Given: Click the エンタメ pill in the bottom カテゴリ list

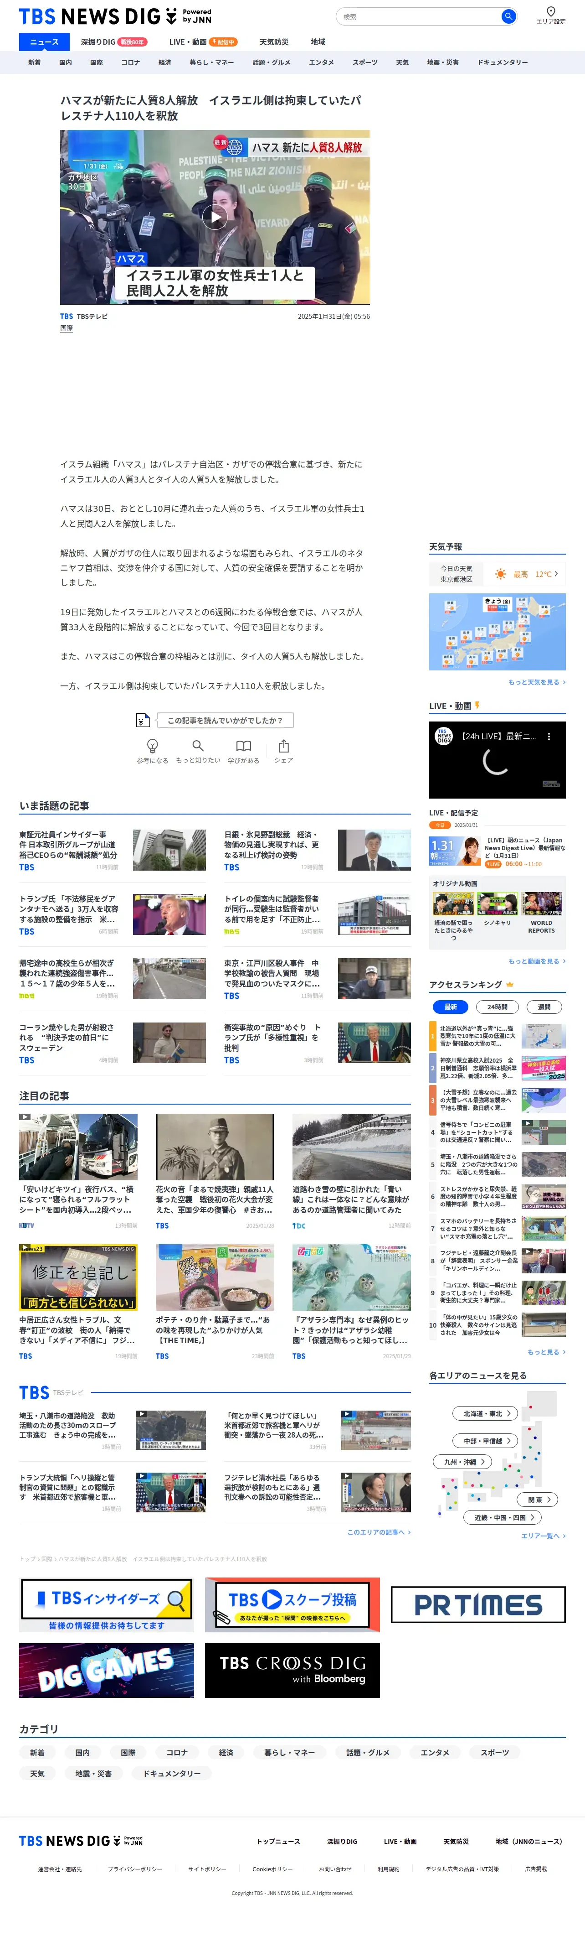Looking at the screenshot, I should click(x=435, y=1753).
